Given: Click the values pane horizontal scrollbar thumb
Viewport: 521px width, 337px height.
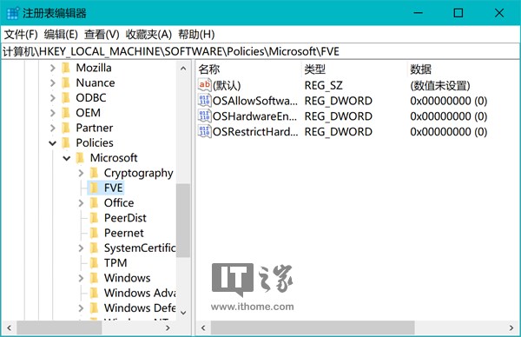Looking at the screenshot, I should [x=313, y=328].
